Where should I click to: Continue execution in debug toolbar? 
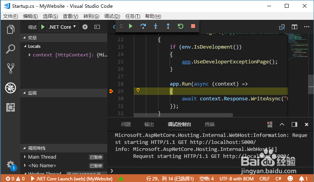(131, 26)
